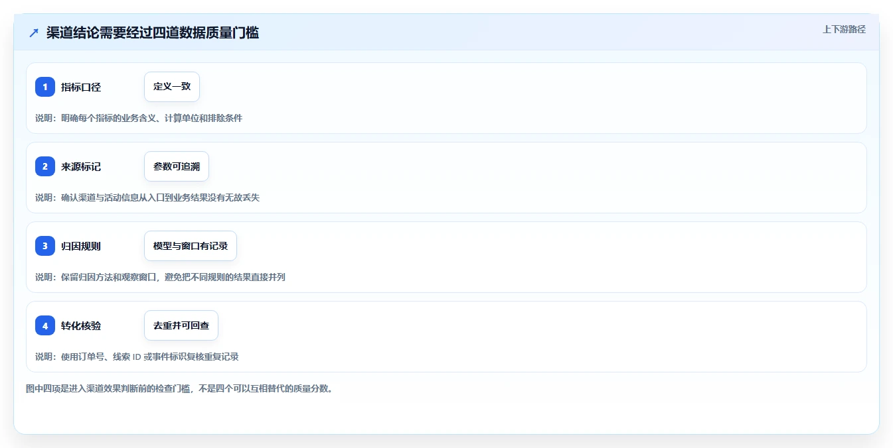The image size is (893, 448).
Task: Click the description 明确每个指标的业务含义
Action: (108, 118)
